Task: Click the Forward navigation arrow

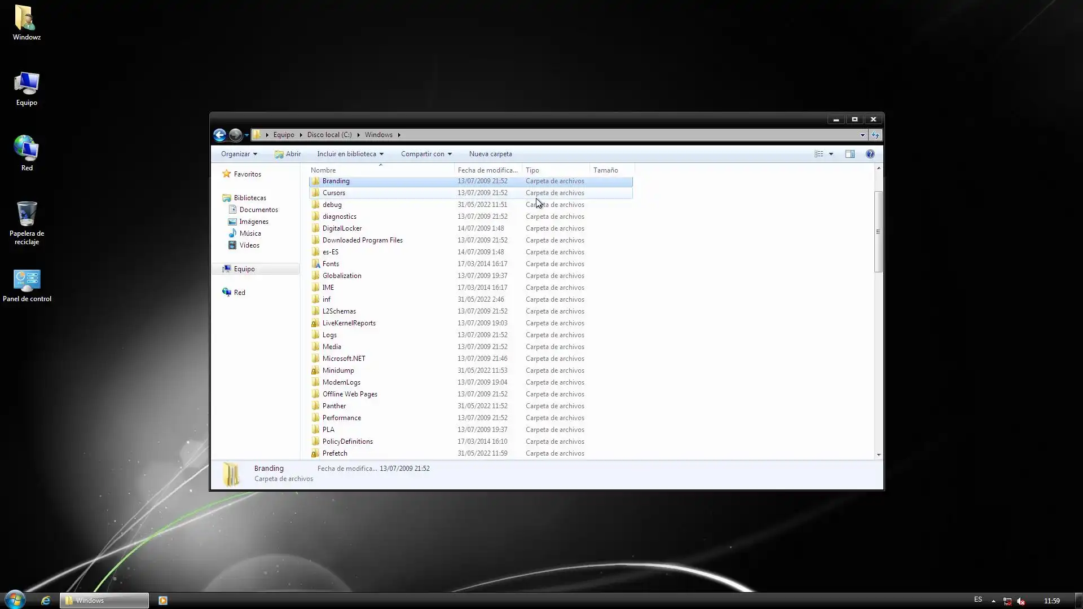Action: click(x=235, y=135)
